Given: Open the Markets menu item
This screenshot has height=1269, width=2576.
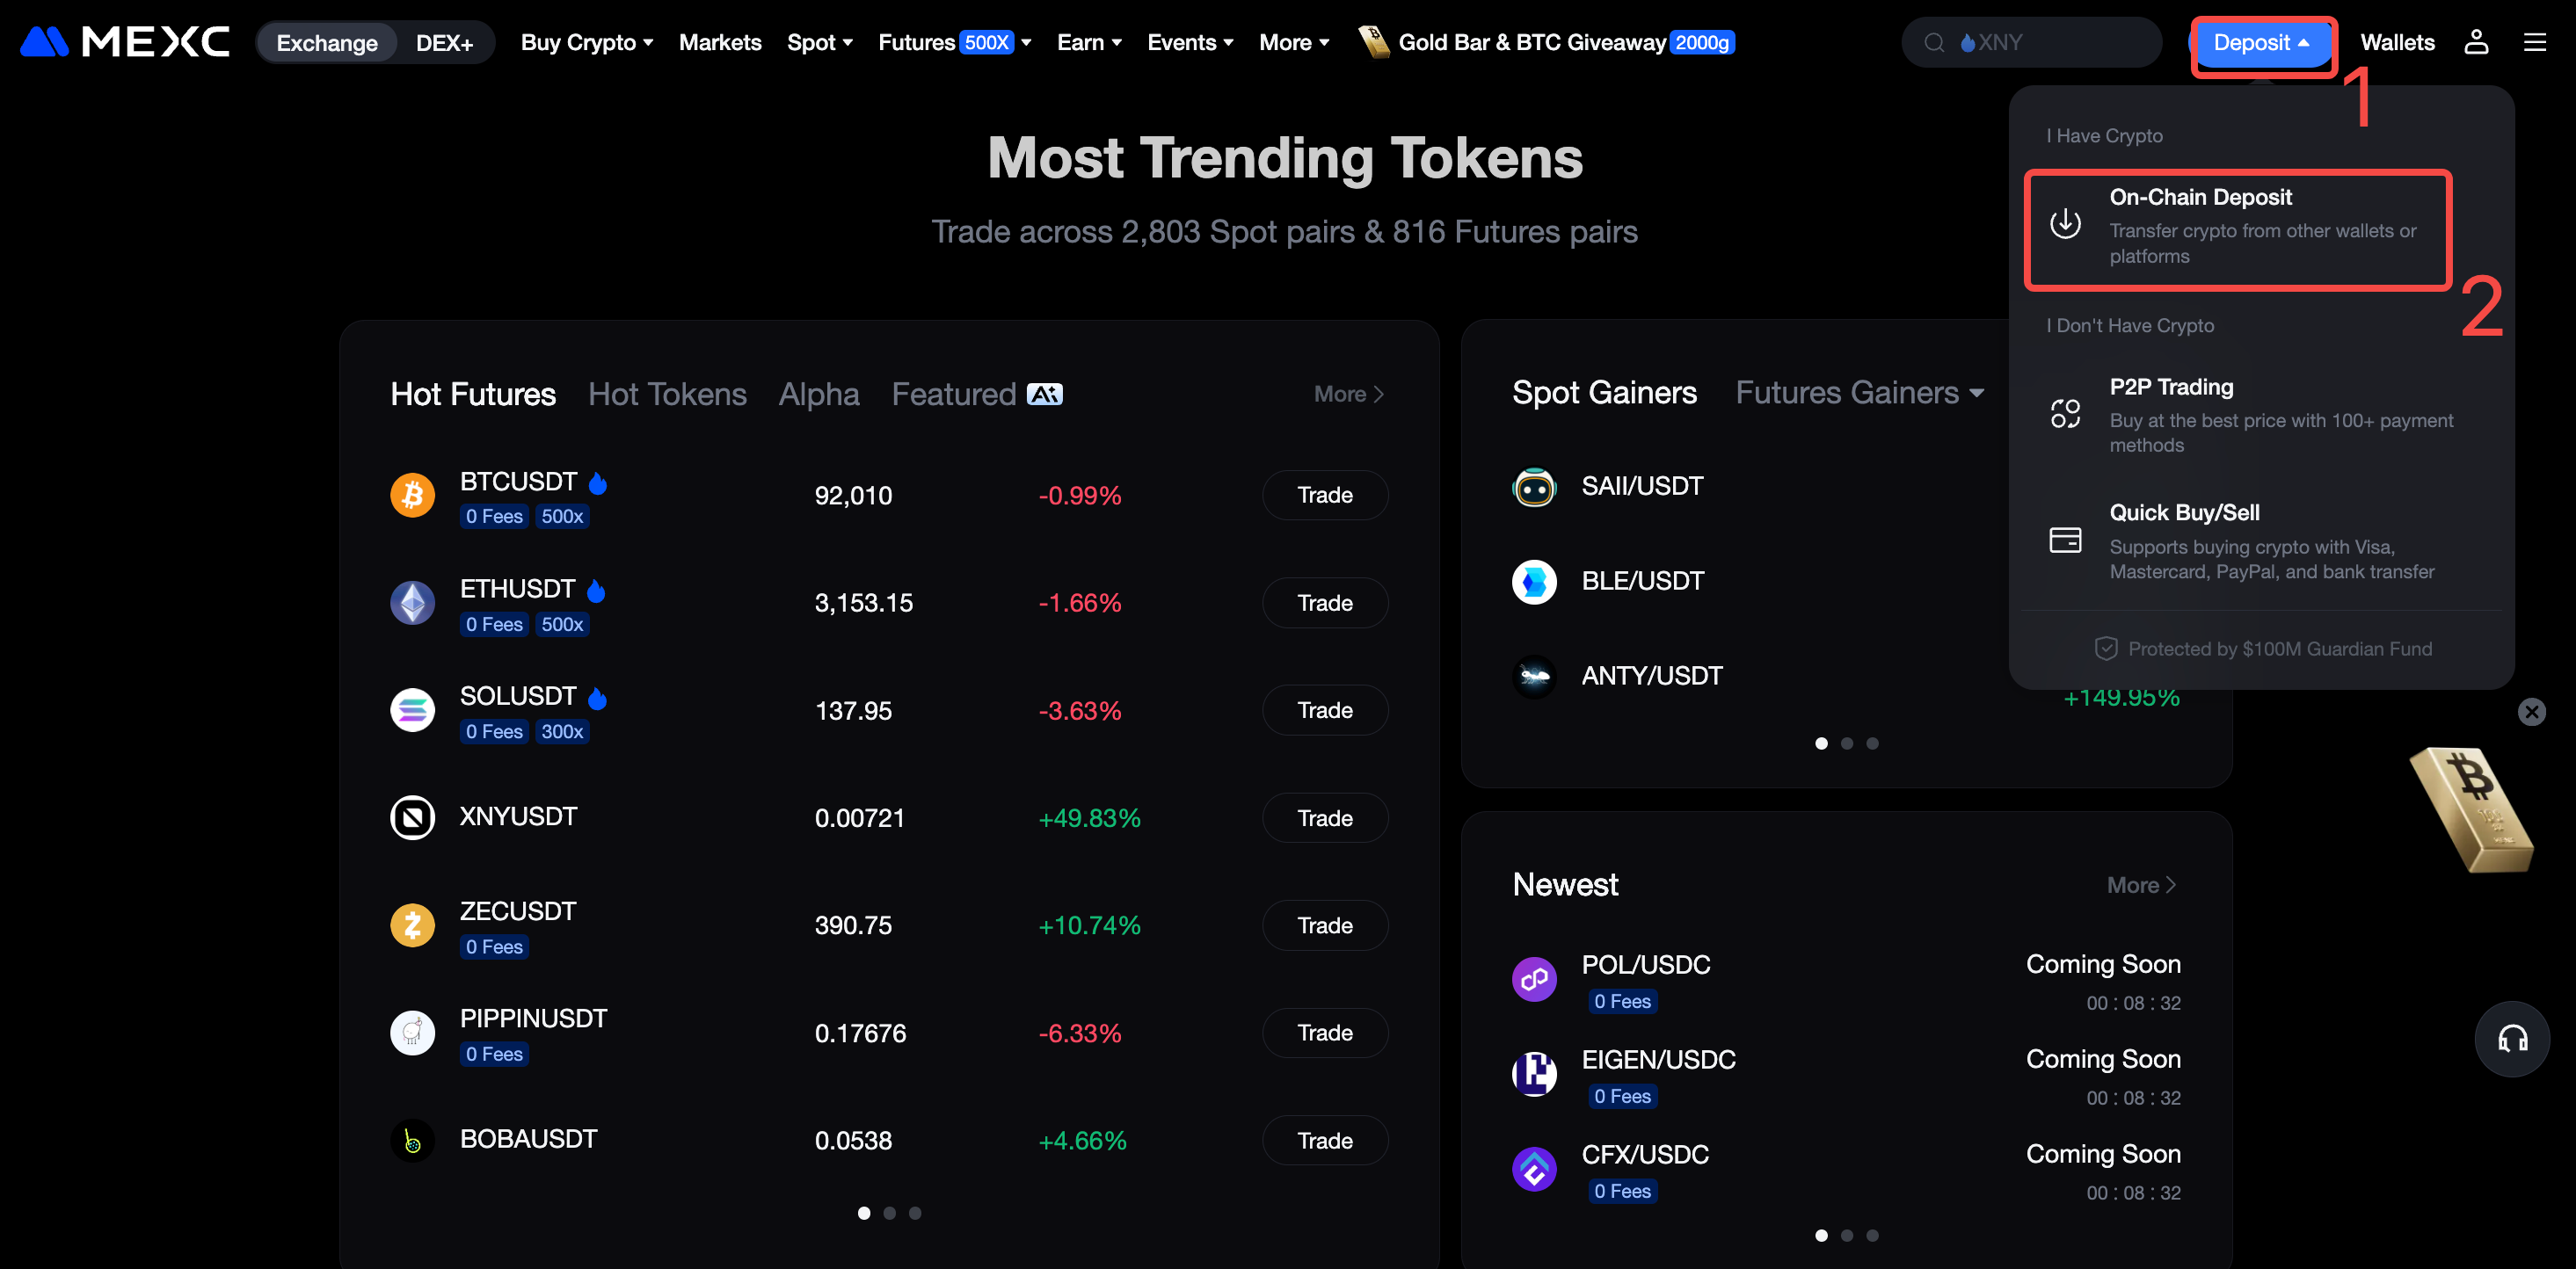Looking at the screenshot, I should (720, 42).
